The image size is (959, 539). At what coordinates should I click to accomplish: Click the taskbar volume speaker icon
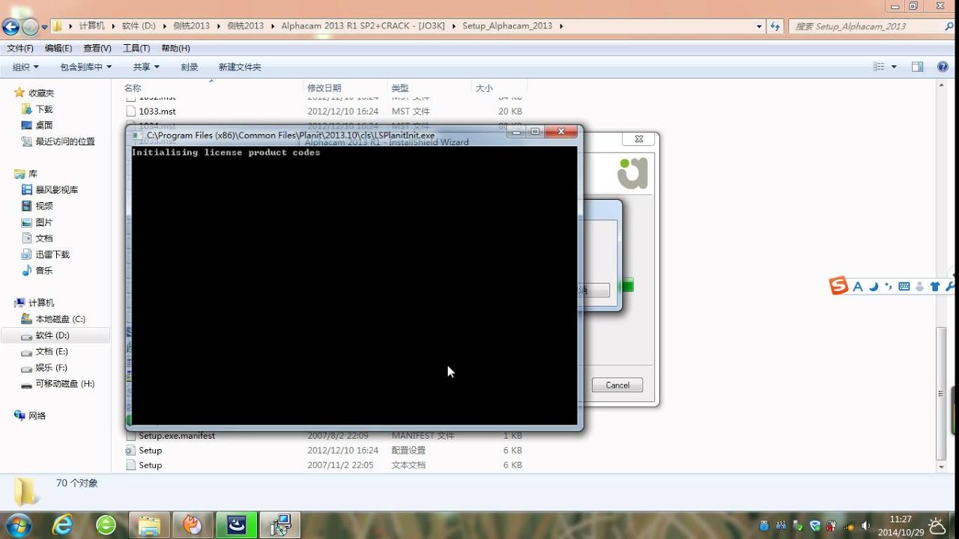pos(867,526)
